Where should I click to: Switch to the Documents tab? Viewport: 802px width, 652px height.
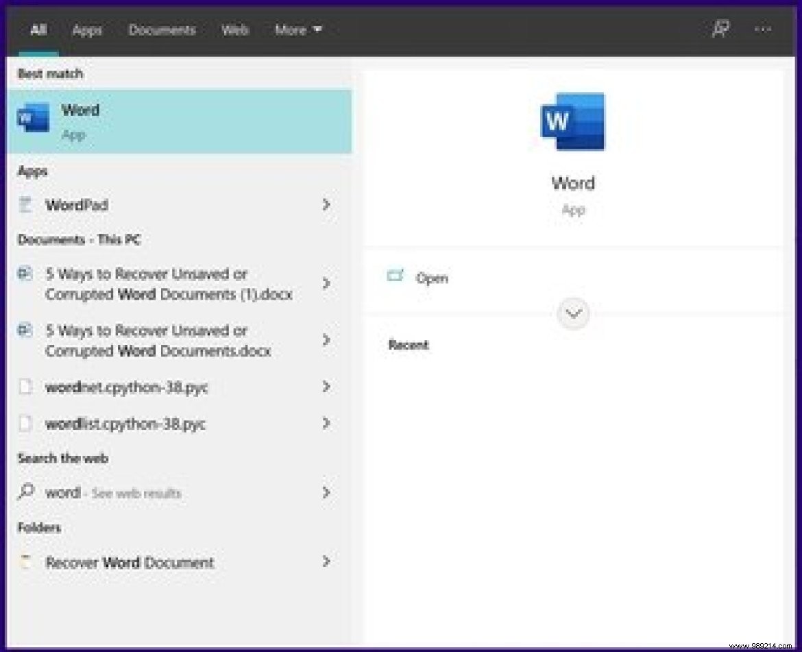click(x=162, y=29)
